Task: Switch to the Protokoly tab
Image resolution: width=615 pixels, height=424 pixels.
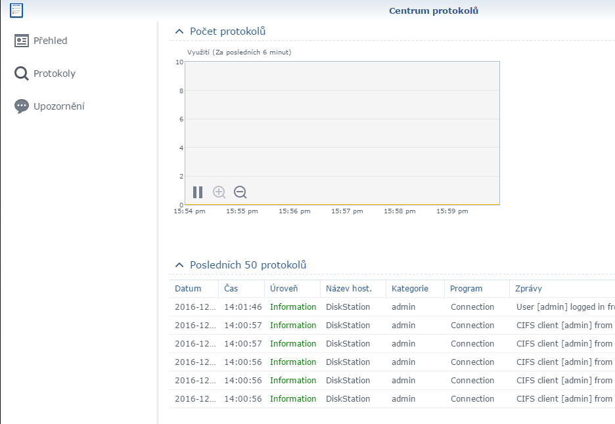Action: 55,74
